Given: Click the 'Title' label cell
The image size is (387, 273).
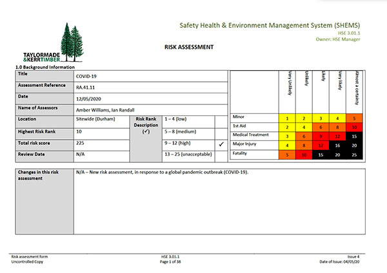Looking at the screenshot, I should (x=45, y=76).
